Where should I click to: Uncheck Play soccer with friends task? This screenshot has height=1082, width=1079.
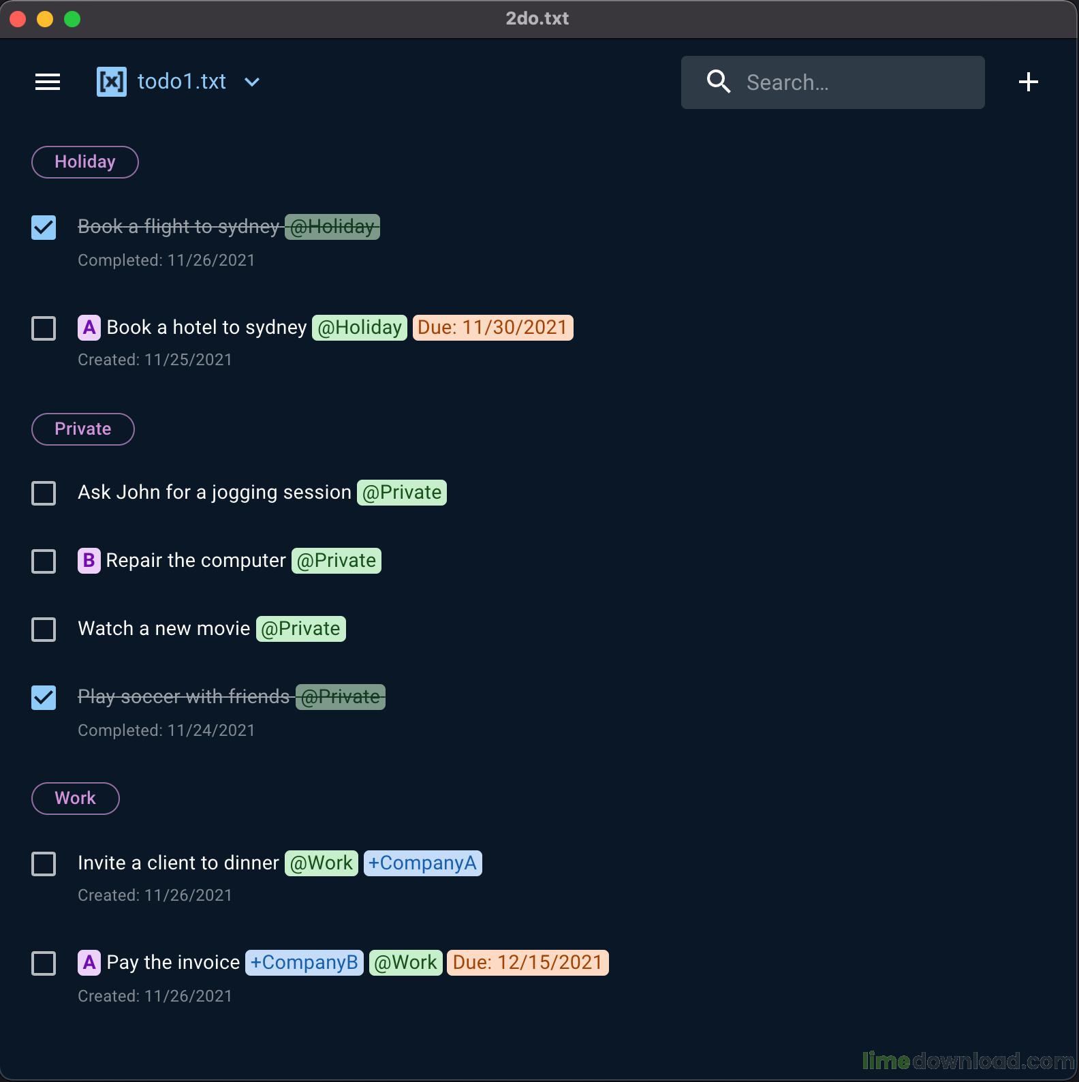click(x=44, y=698)
